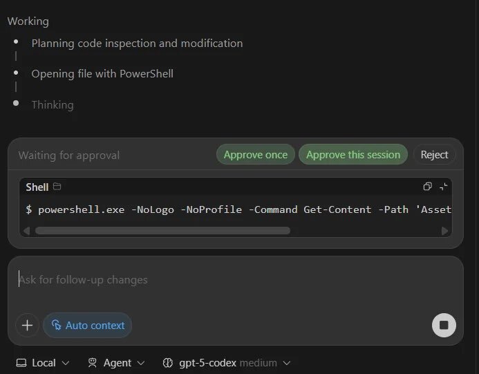Image resolution: width=479 pixels, height=374 pixels.
Task: Copy the shell command with the copy icon
Action: click(427, 187)
